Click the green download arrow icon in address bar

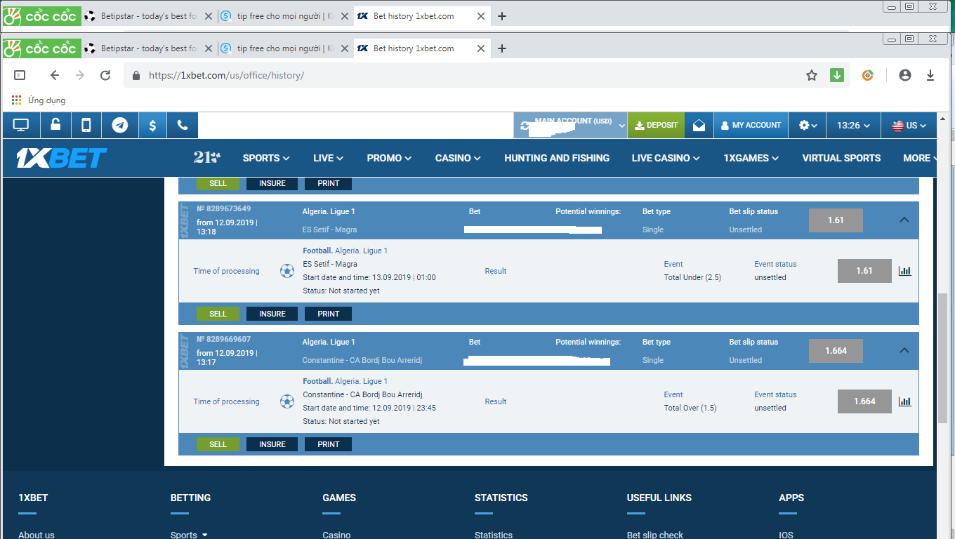pos(836,75)
